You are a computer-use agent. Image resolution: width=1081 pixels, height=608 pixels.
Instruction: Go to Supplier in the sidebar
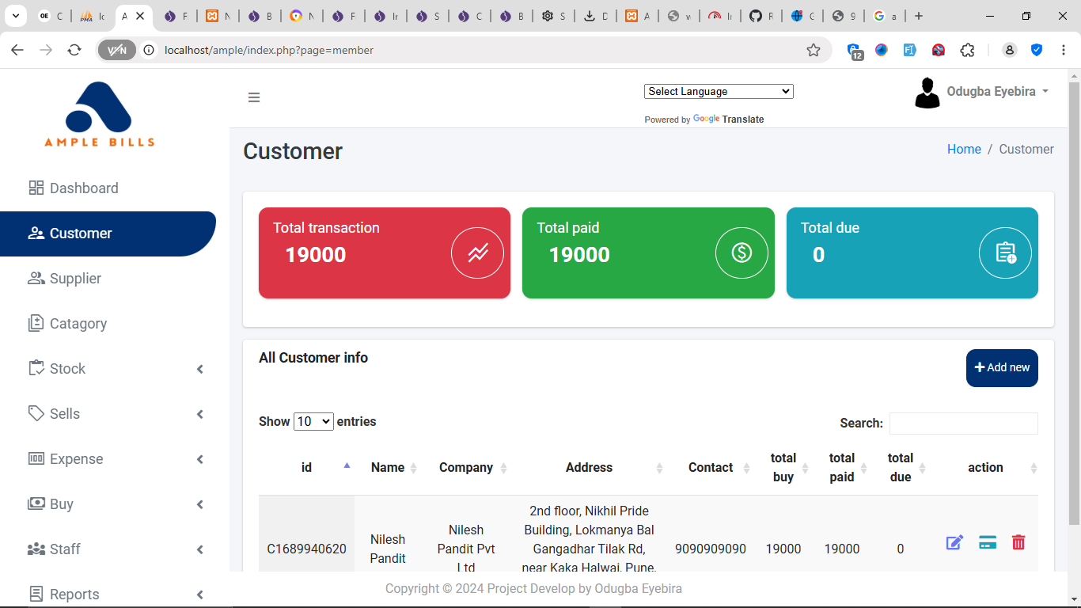pyautogui.click(x=75, y=279)
